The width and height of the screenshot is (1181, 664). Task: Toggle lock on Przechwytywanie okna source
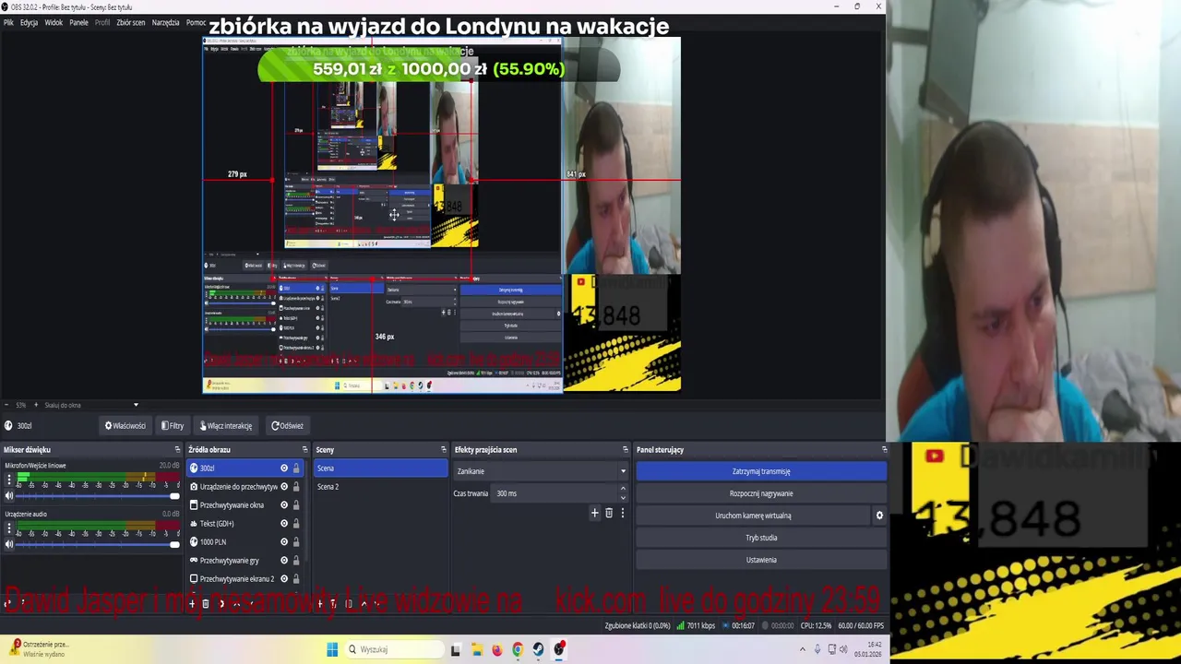pos(296,505)
